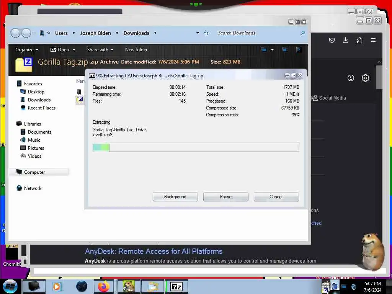Click the 7z icon in extraction dialog title
This screenshot has width=392, height=294.
pos(92,75)
